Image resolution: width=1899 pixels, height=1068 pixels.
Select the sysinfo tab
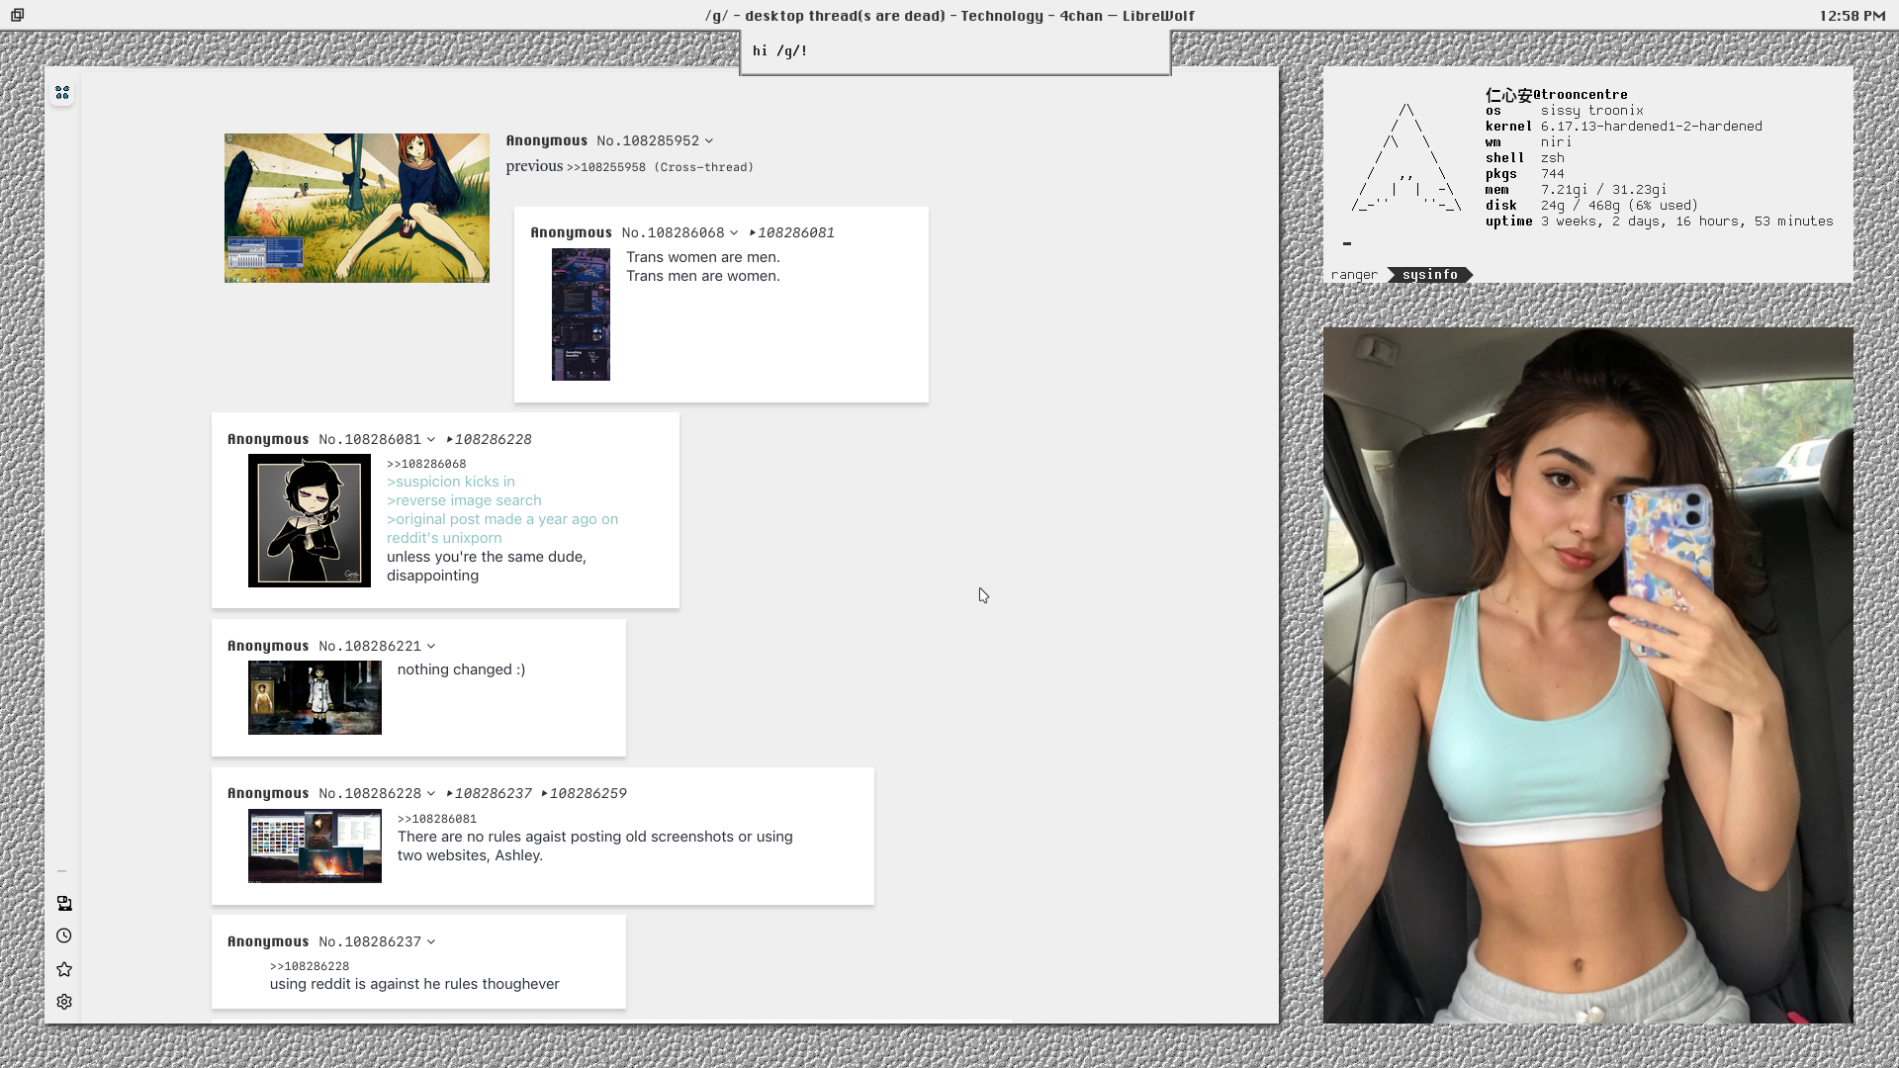click(1429, 275)
